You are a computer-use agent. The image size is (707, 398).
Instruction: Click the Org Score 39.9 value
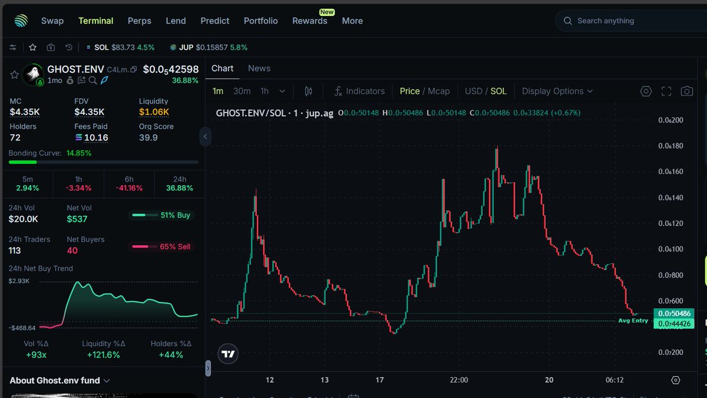point(148,137)
